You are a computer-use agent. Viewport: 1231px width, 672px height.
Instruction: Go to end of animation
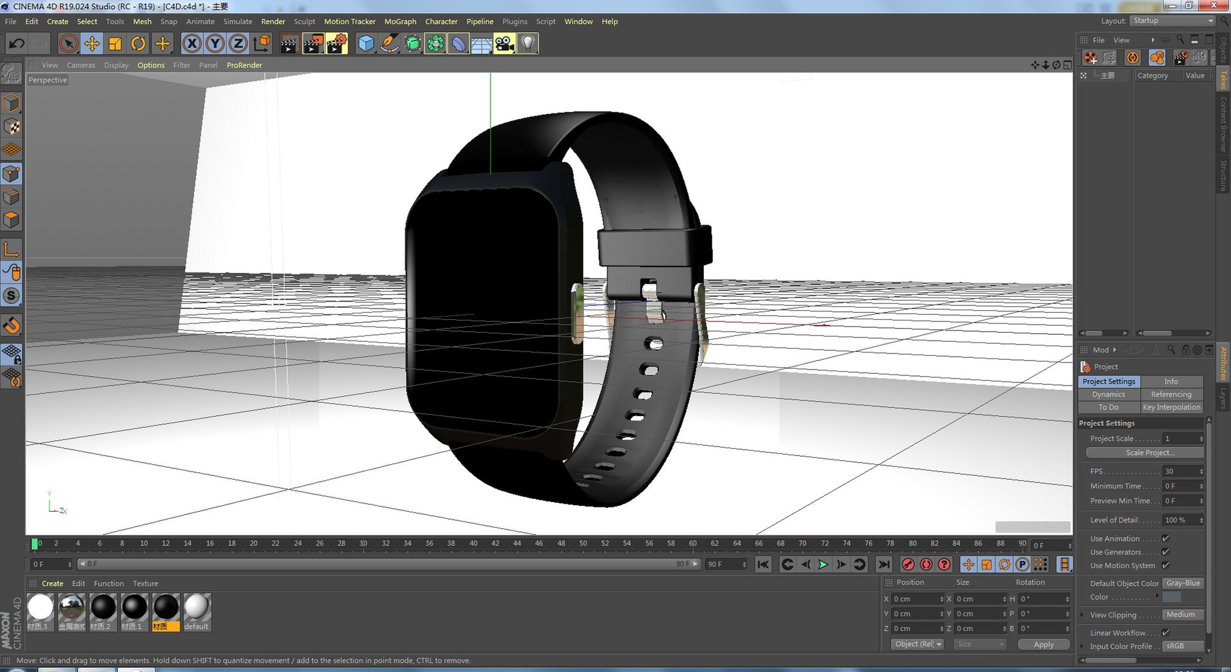pyautogui.click(x=884, y=564)
